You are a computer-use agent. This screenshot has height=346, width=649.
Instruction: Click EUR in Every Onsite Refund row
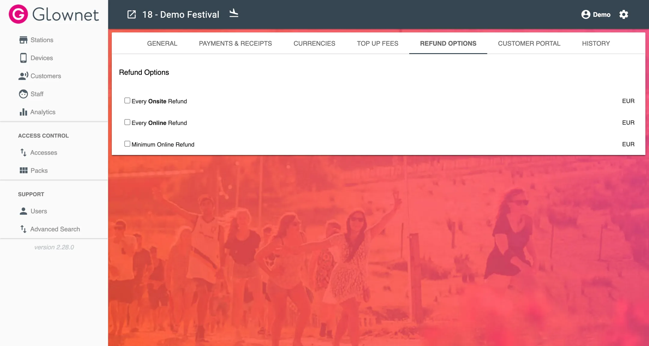(628, 101)
